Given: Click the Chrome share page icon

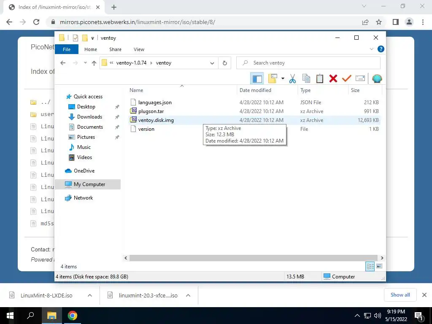Looking at the screenshot, I should point(365,22).
